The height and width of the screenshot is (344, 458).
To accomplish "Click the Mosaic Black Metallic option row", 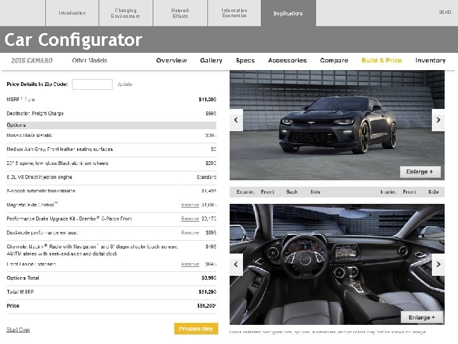I will (111, 136).
